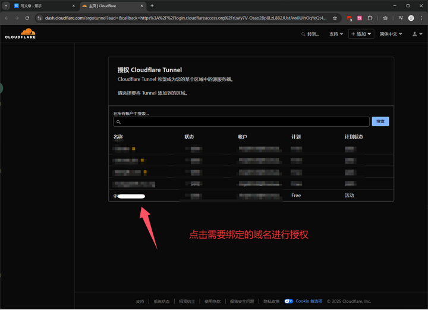Select the domain row with the Free plan
The image size is (428, 310).
pyautogui.click(x=251, y=196)
